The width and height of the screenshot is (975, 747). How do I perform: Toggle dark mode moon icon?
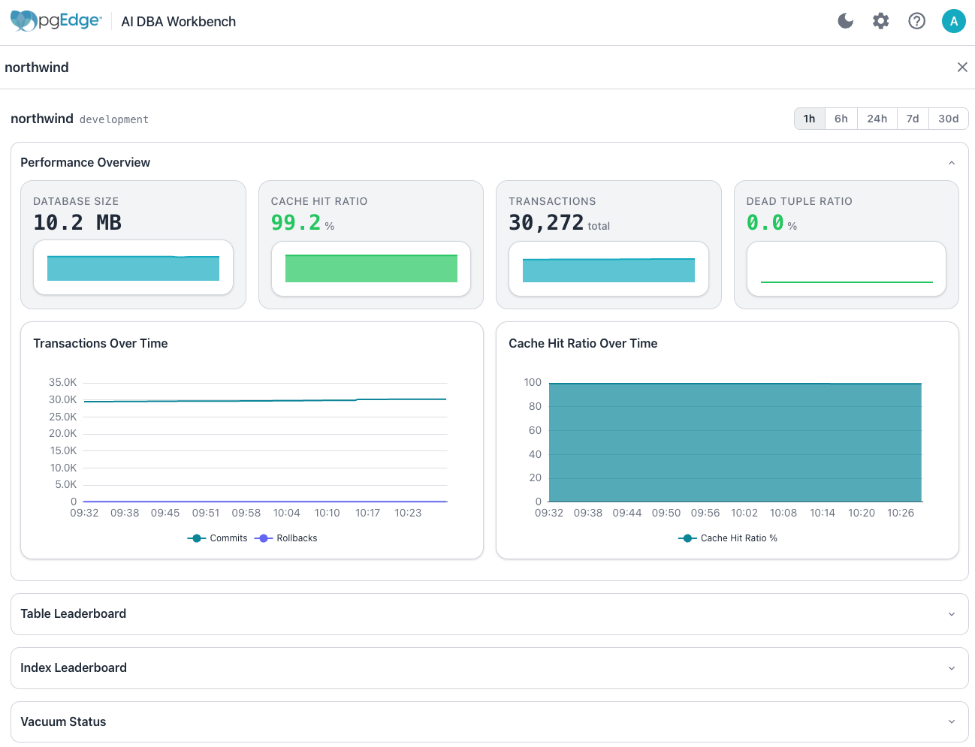[x=846, y=21]
